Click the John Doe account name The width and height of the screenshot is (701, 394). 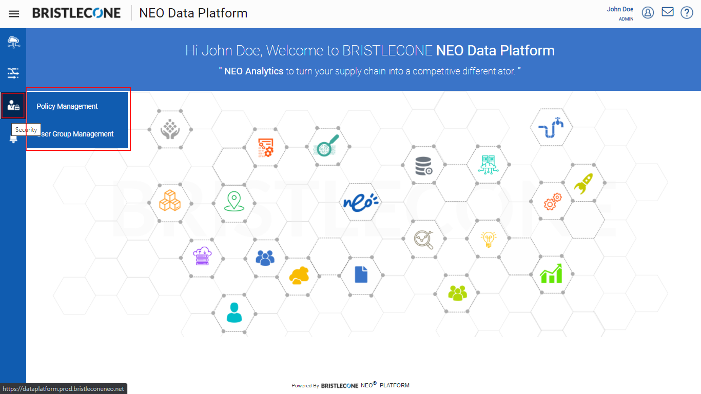620,9
